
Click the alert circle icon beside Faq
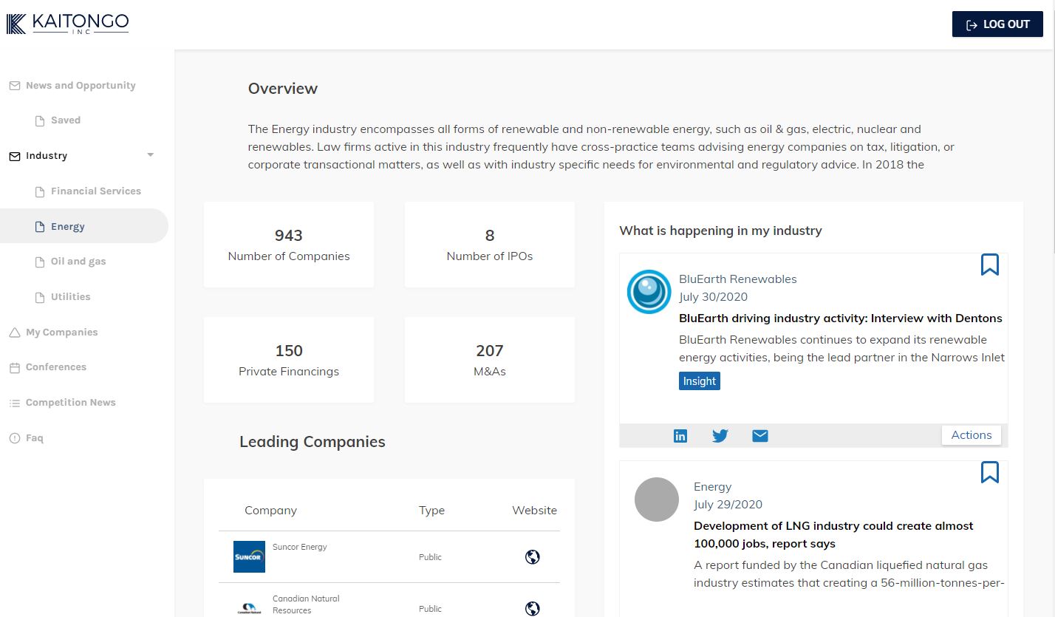tap(14, 438)
